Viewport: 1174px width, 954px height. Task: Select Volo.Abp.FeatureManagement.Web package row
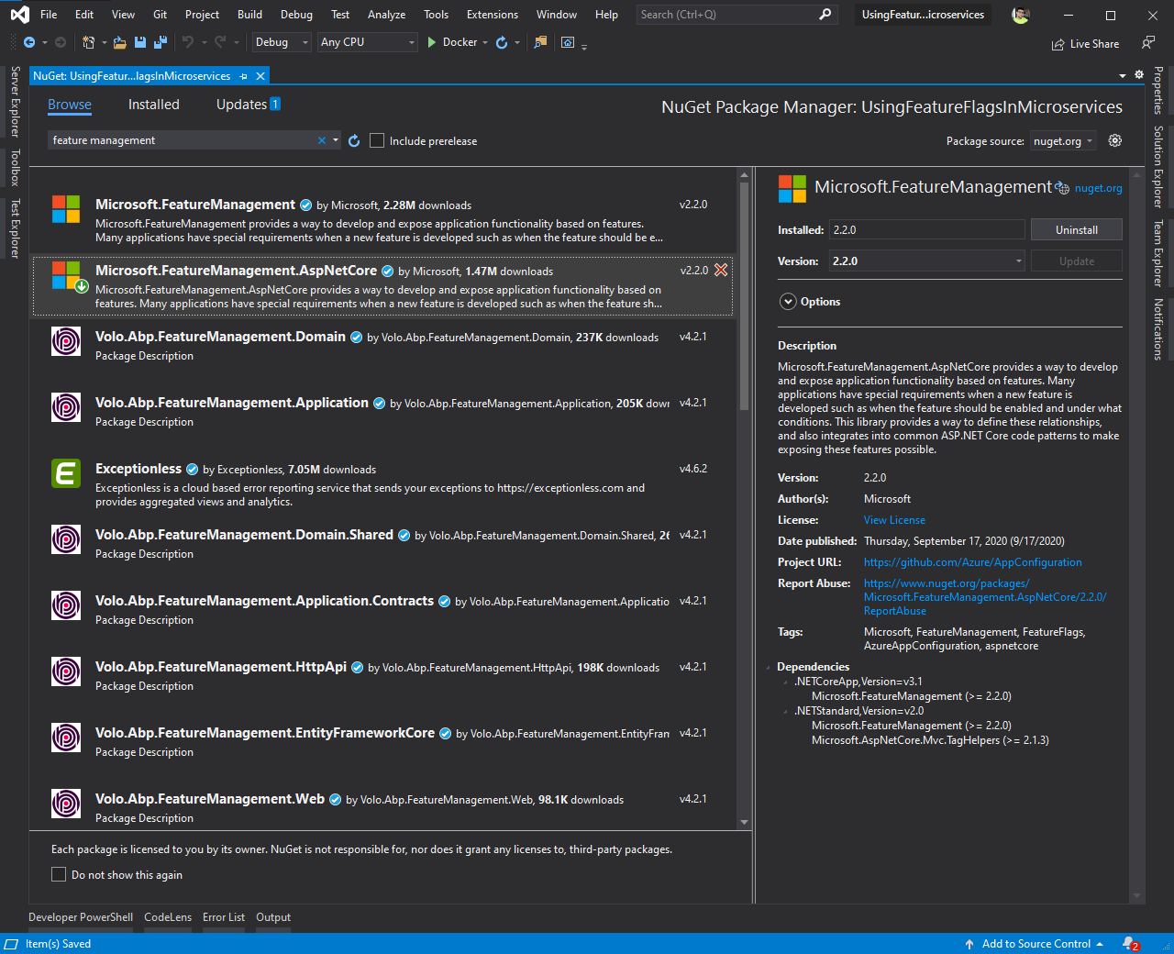point(383,808)
